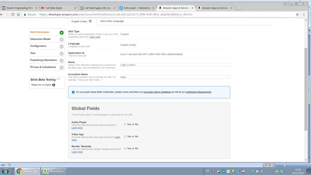Screen dimensions: 311x175
Task: Click the scrollbar down arrow at bottom
Action: coord(306,160)
